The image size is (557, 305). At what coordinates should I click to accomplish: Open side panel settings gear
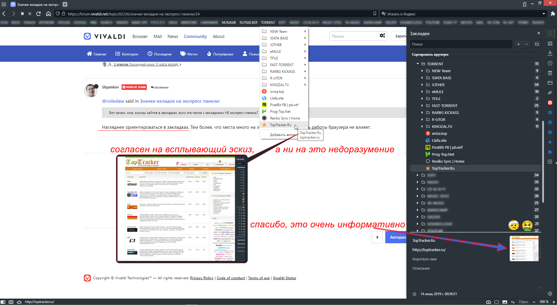pyautogui.click(x=550, y=294)
